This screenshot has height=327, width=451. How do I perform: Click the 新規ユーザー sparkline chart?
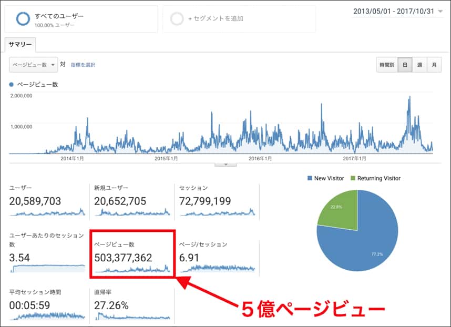coord(132,212)
